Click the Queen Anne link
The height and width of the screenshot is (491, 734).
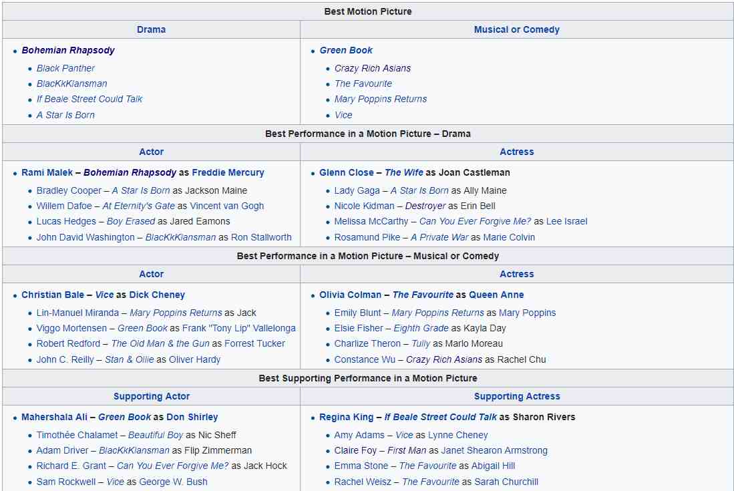[496, 295]
